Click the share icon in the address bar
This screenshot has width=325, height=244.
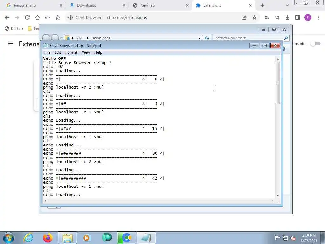(x=244, y=18)
